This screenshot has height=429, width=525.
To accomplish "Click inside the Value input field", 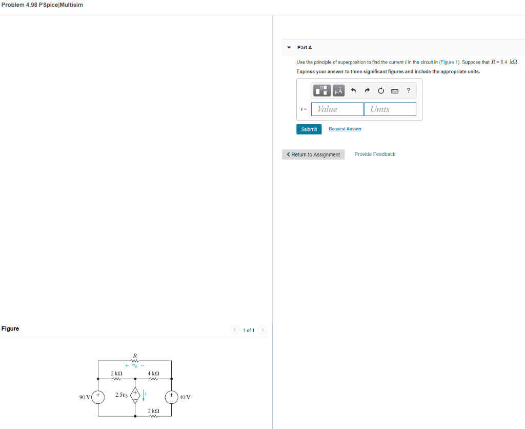I will coord(336,109).
